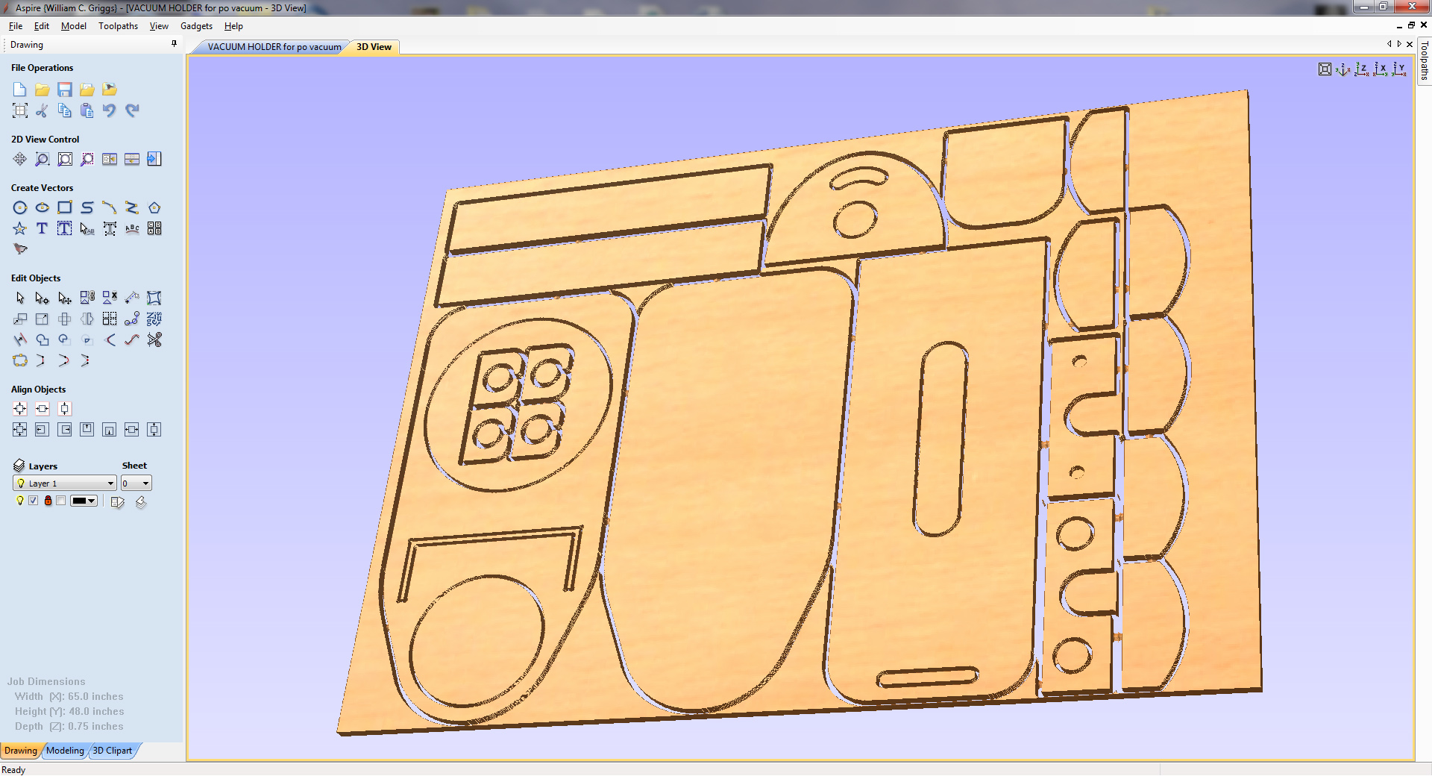Open Job Setup icon below new file icon
The height and width of the screenshot is (776, 1432).
pos(20,110)
